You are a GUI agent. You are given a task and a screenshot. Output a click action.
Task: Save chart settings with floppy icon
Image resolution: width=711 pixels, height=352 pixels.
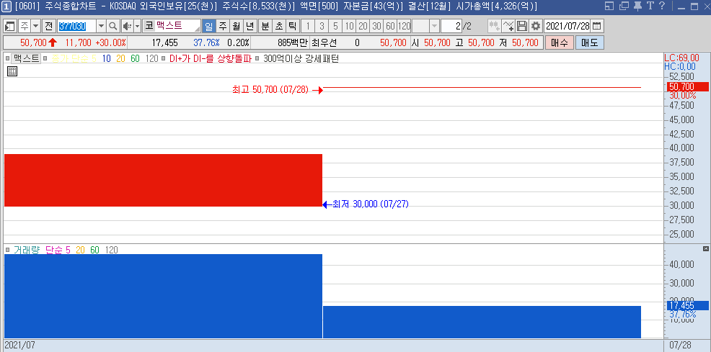point(522,26)
